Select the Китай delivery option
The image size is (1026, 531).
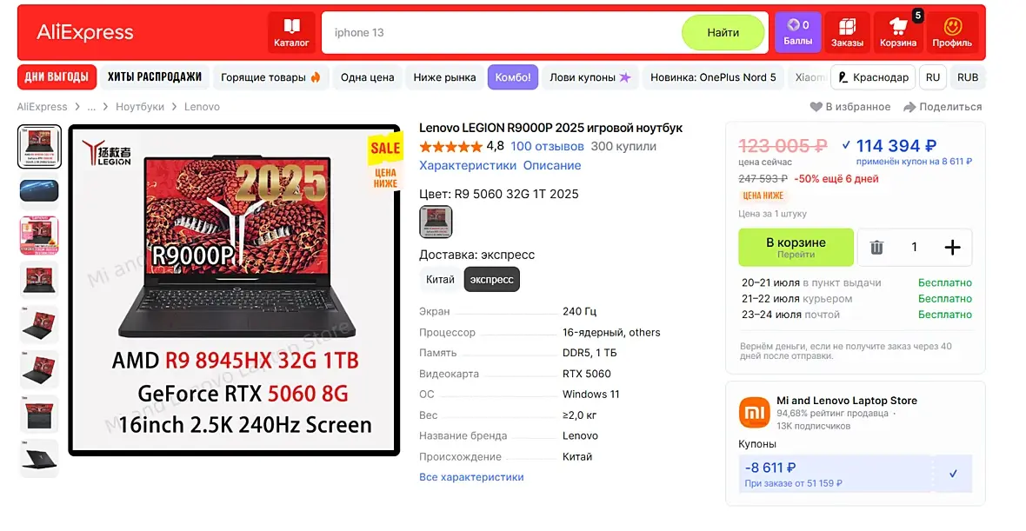(x=440, y=279)
